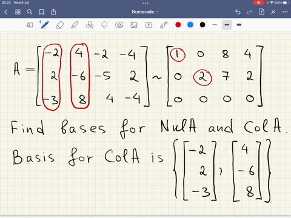This screenshot has width=291, height=218.
Task: Choose the blue pen color
Action: 190,25
